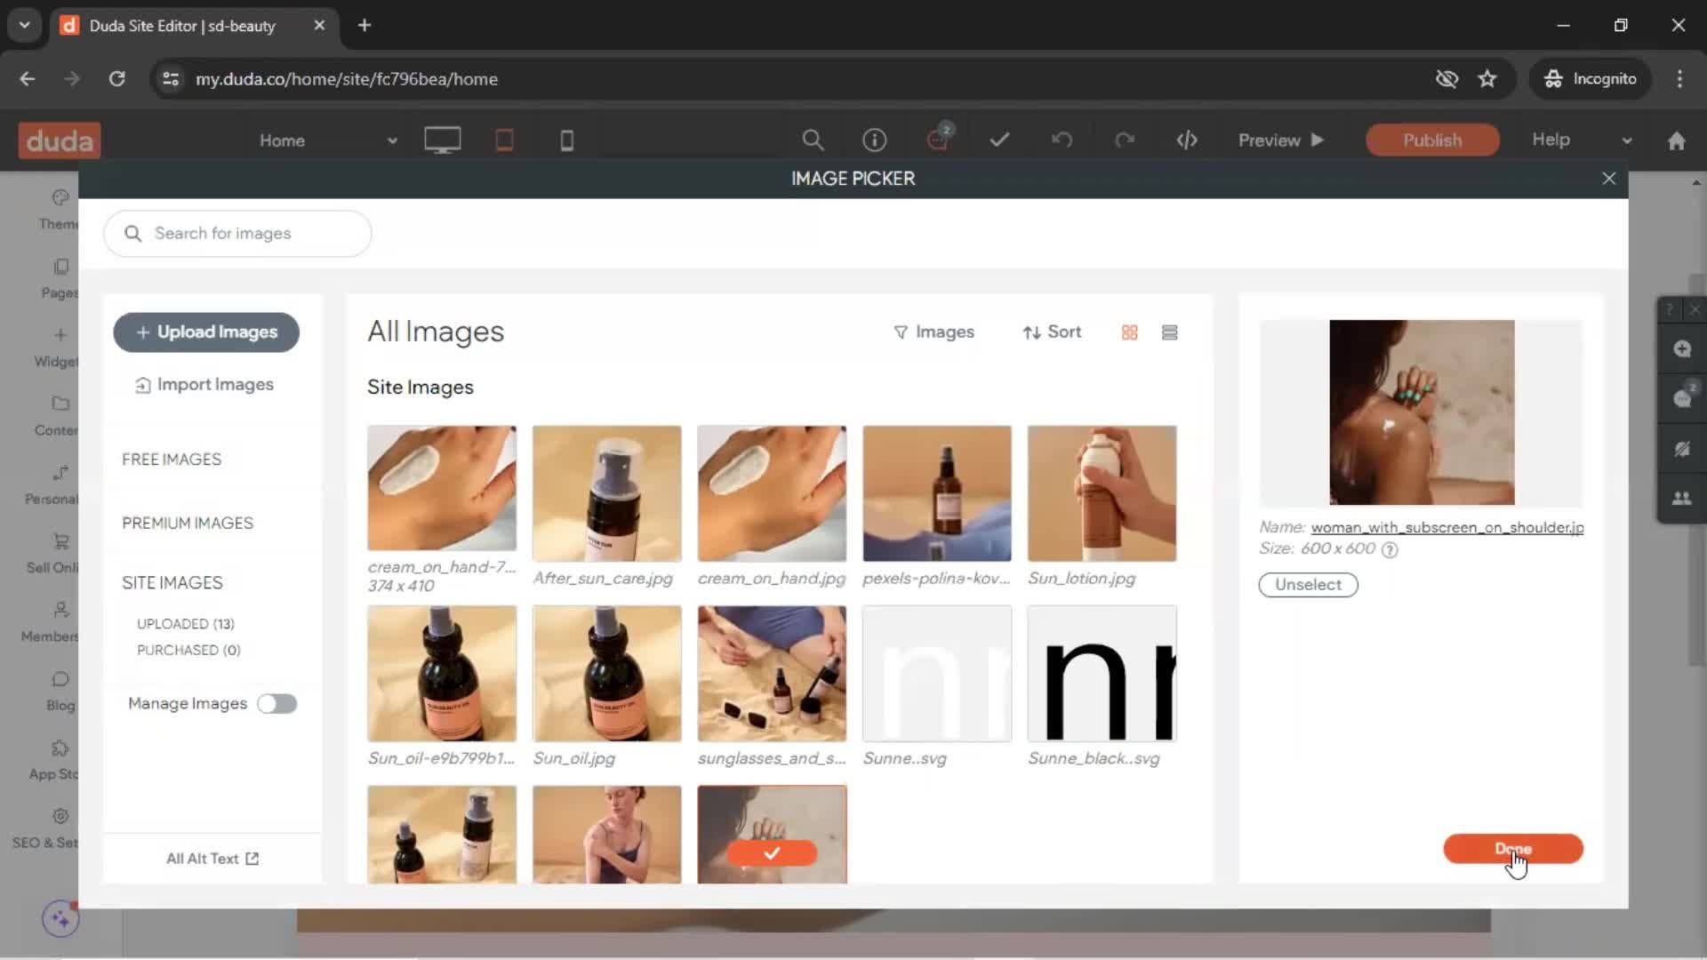The width and height of the screenshot is (1707, 960).
Task: Expand the Help dropdown arrow
Action: click(x=1626, y=140)
